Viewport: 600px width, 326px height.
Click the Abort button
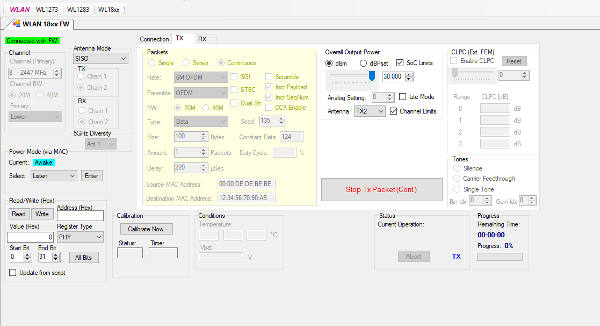tap(414, 257)
